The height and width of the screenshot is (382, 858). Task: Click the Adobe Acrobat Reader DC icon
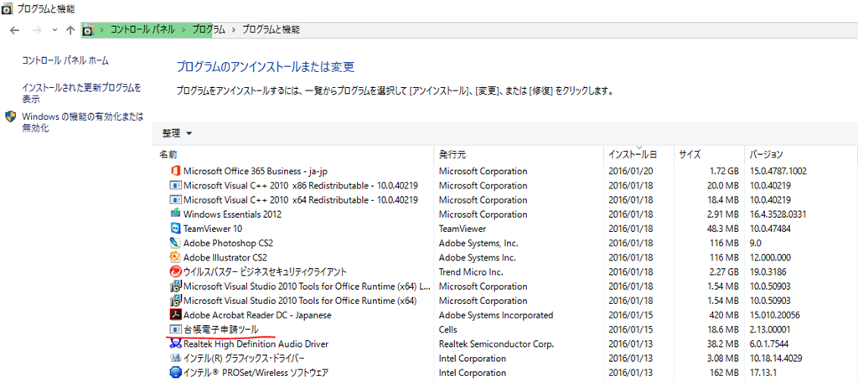(x=175, y=315)
